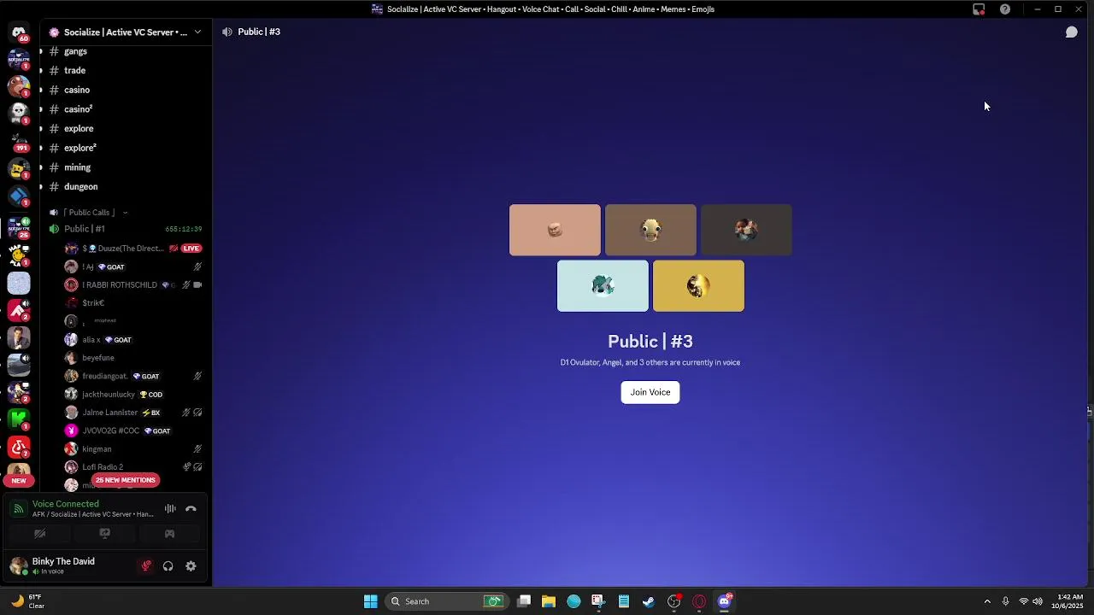Viewport: 1094px width, 615px height.
Task: Open Opera browser taskbar icon
Action: click(699, 601)
